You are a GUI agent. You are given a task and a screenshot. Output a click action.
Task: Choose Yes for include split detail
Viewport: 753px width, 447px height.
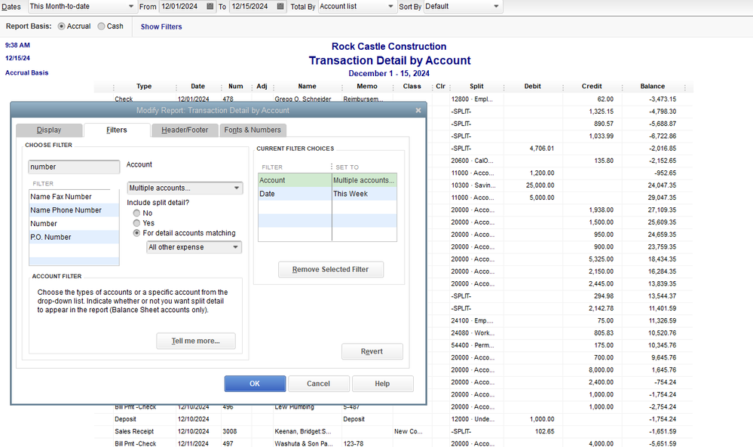[x=136, y=223]
